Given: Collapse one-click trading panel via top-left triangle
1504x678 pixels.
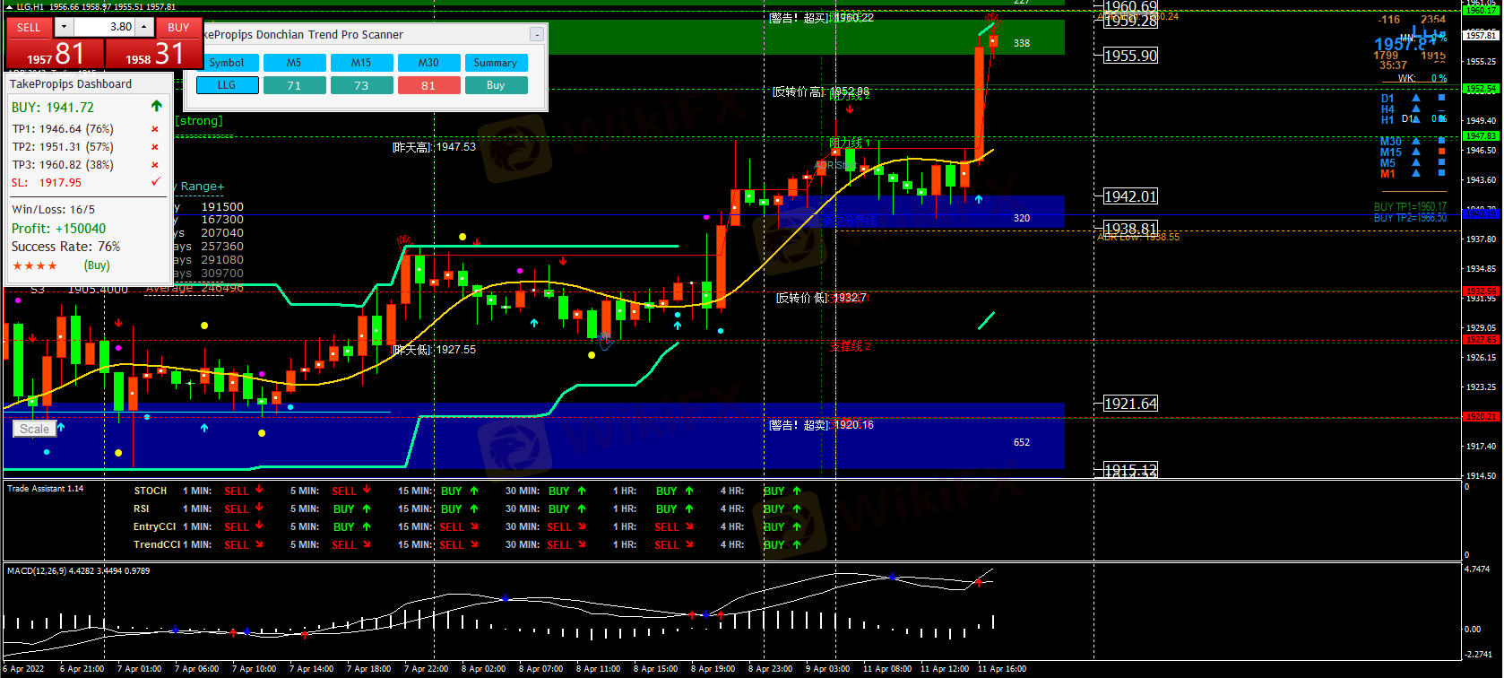Looking at the screenshot, I should [10, 7].
